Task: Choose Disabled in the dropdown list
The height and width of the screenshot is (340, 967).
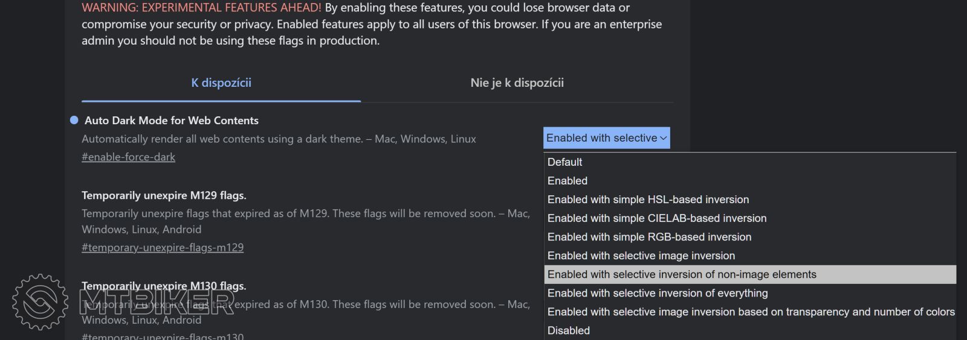Action: [x=568, y=330]
